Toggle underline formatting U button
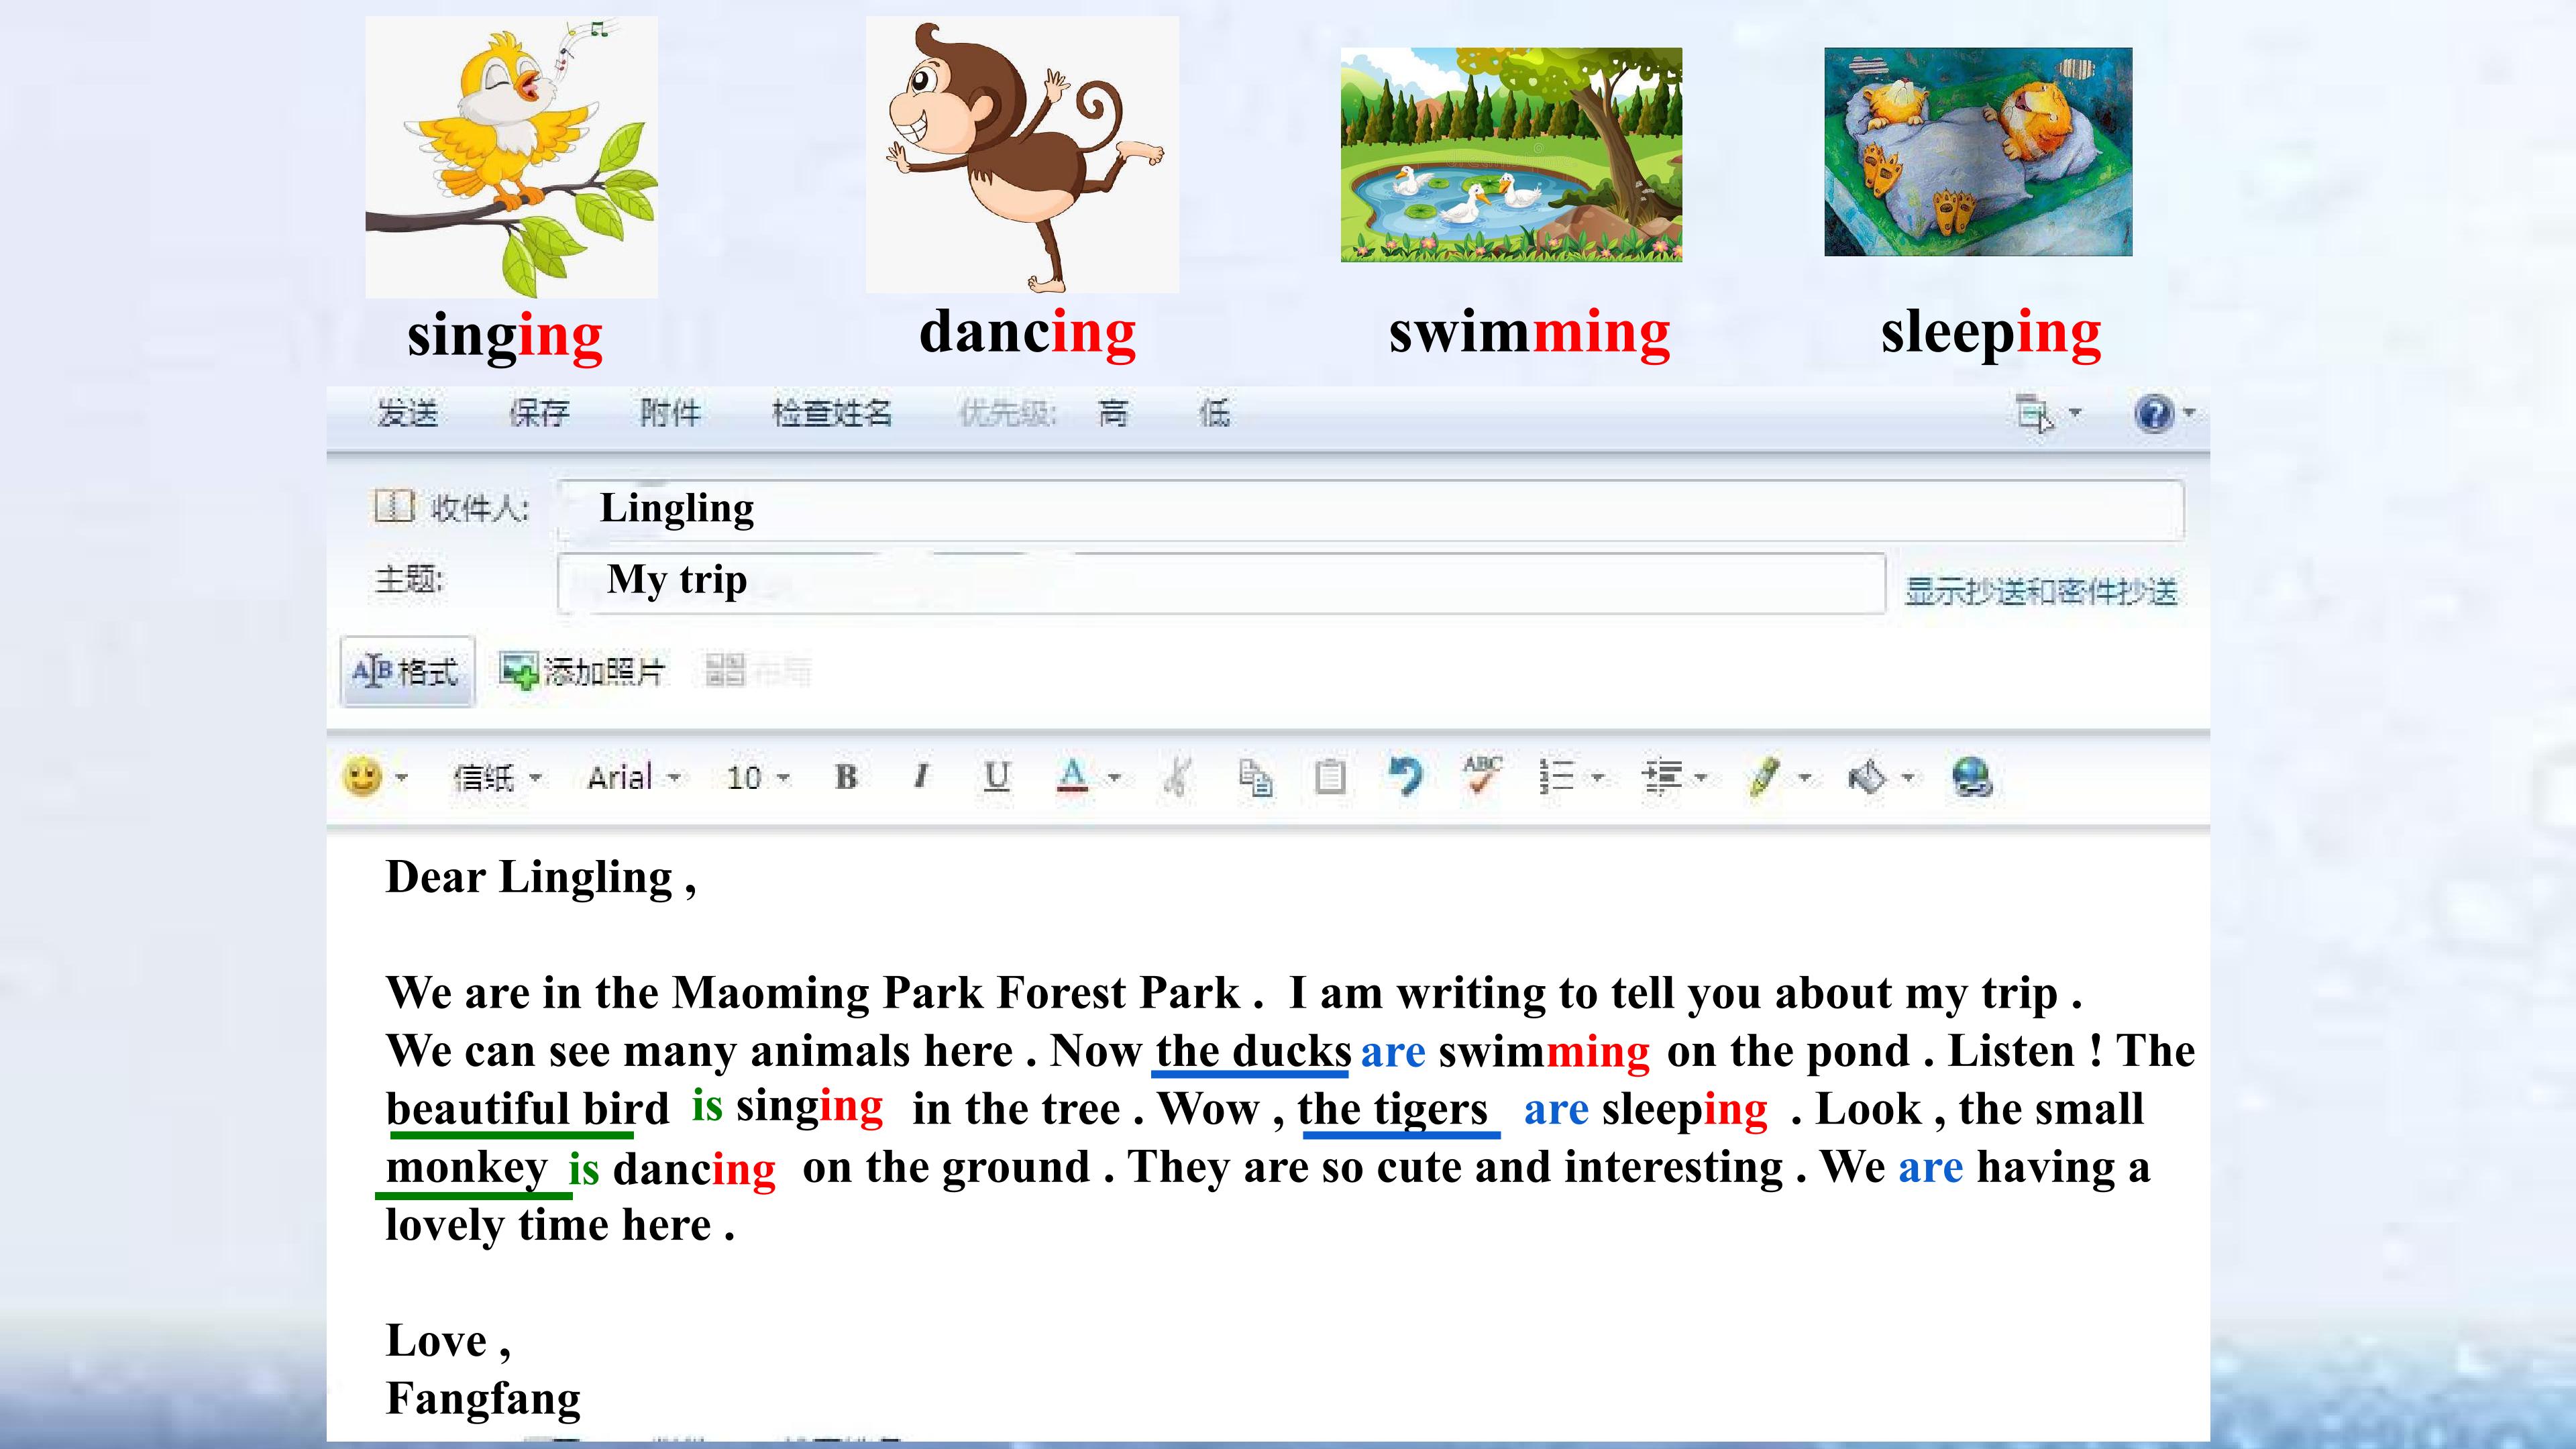2576x1449 pixels. pos(997,777)
